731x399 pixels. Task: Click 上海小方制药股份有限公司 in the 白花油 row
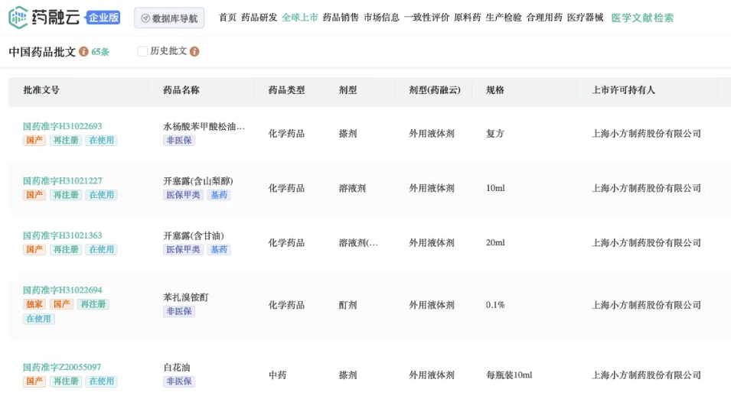pyautogui.click(x=646, y=375)
